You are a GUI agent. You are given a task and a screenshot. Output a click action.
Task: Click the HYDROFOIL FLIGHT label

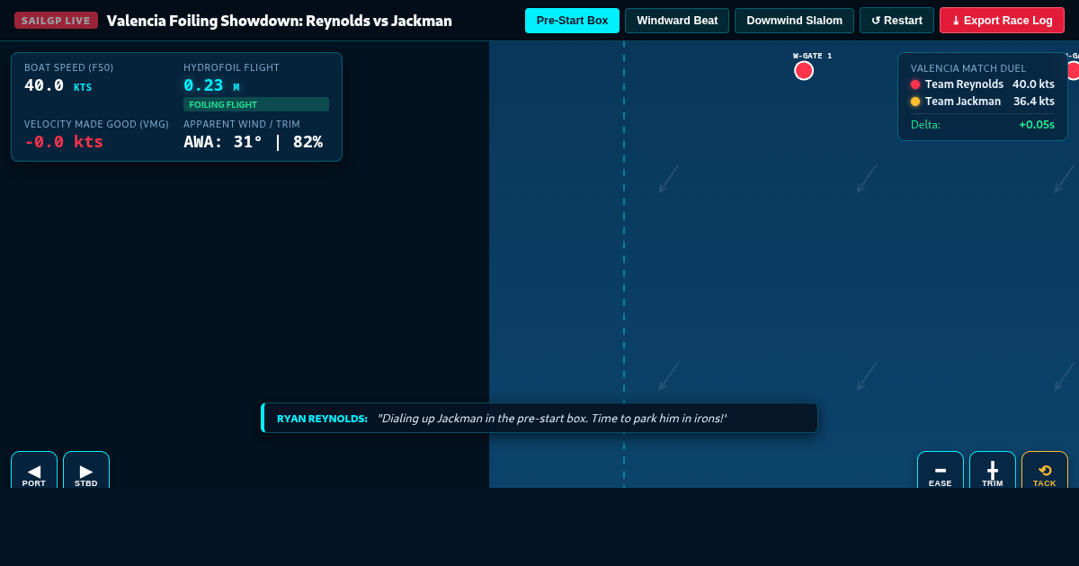click(x=231, y=67)
